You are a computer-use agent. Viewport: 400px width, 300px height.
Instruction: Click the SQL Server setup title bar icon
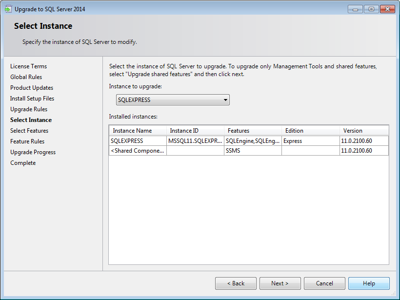pos(8,9)
